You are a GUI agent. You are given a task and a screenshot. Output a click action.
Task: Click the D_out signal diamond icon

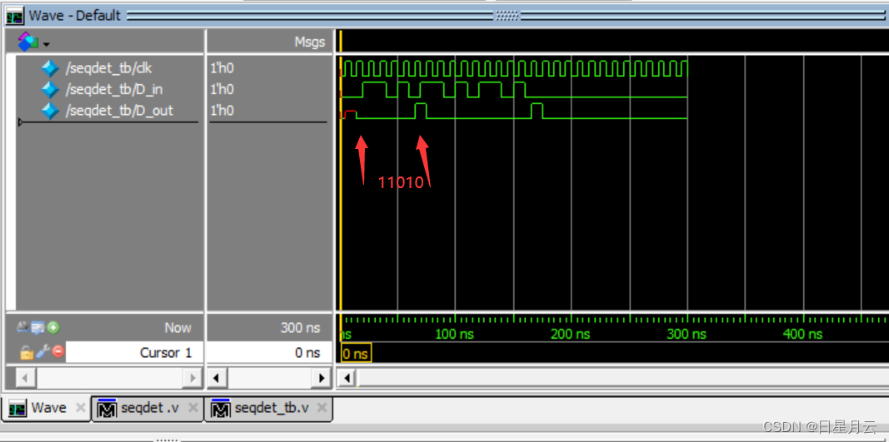pyautogui.click(x=50, y=111)
